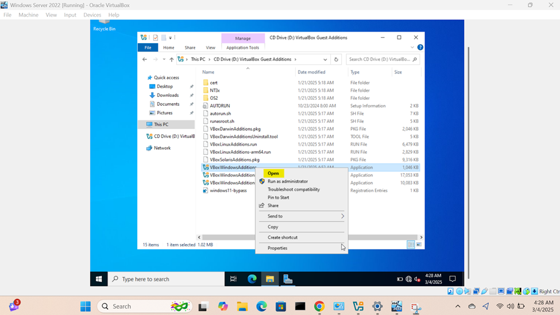Select Quick access in navigation pane
The image size is (560, 315).
pos(166,77)
